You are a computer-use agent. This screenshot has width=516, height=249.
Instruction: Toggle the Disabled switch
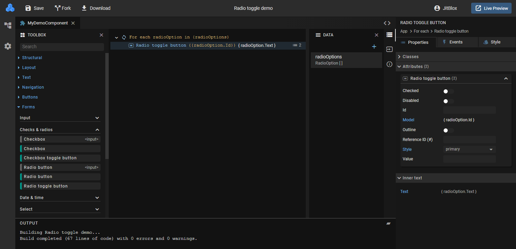pos(448,101)
